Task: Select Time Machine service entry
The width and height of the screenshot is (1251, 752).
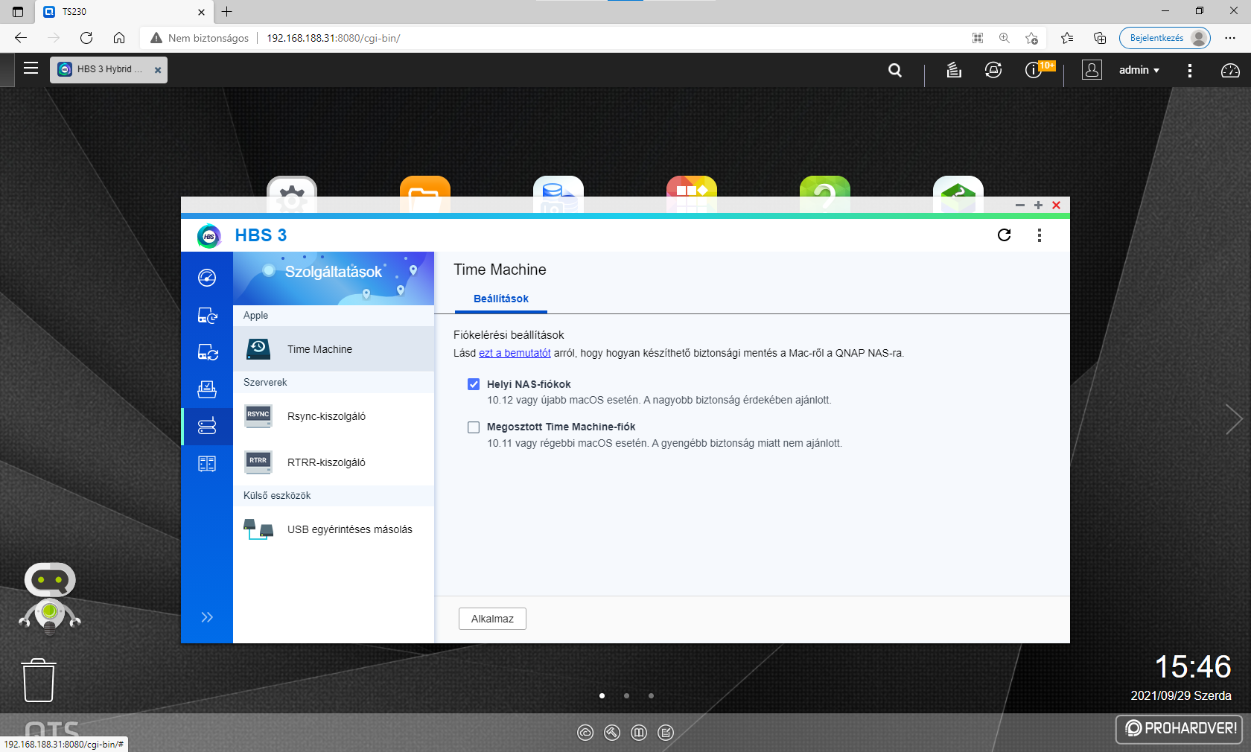Action: point(334,349)
